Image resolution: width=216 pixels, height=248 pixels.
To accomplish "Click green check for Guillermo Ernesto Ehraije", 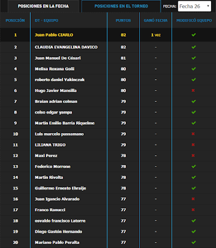I will pos(194,188).
